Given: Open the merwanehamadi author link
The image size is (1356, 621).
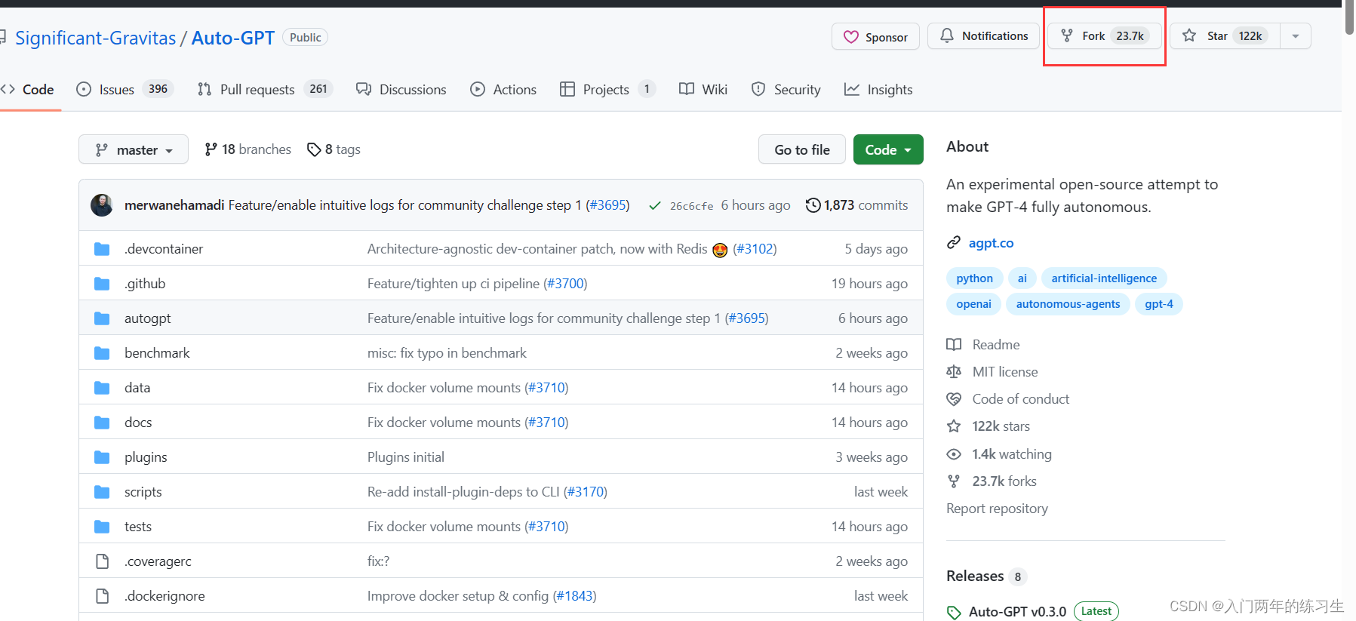Looking at the screenshot, I should pyautogui.click(x=174, y=205).
